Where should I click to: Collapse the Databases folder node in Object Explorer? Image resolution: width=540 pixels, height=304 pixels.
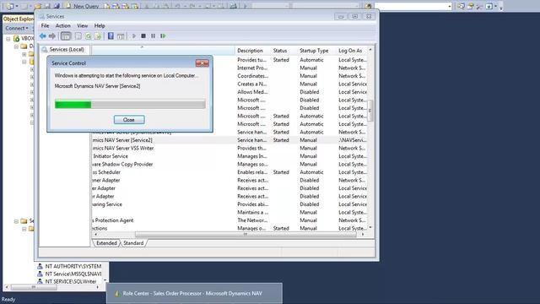click(16, 46)
